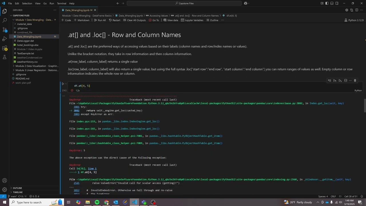
Task: Go forward with navigation arrow
Action: coord(123,3)
